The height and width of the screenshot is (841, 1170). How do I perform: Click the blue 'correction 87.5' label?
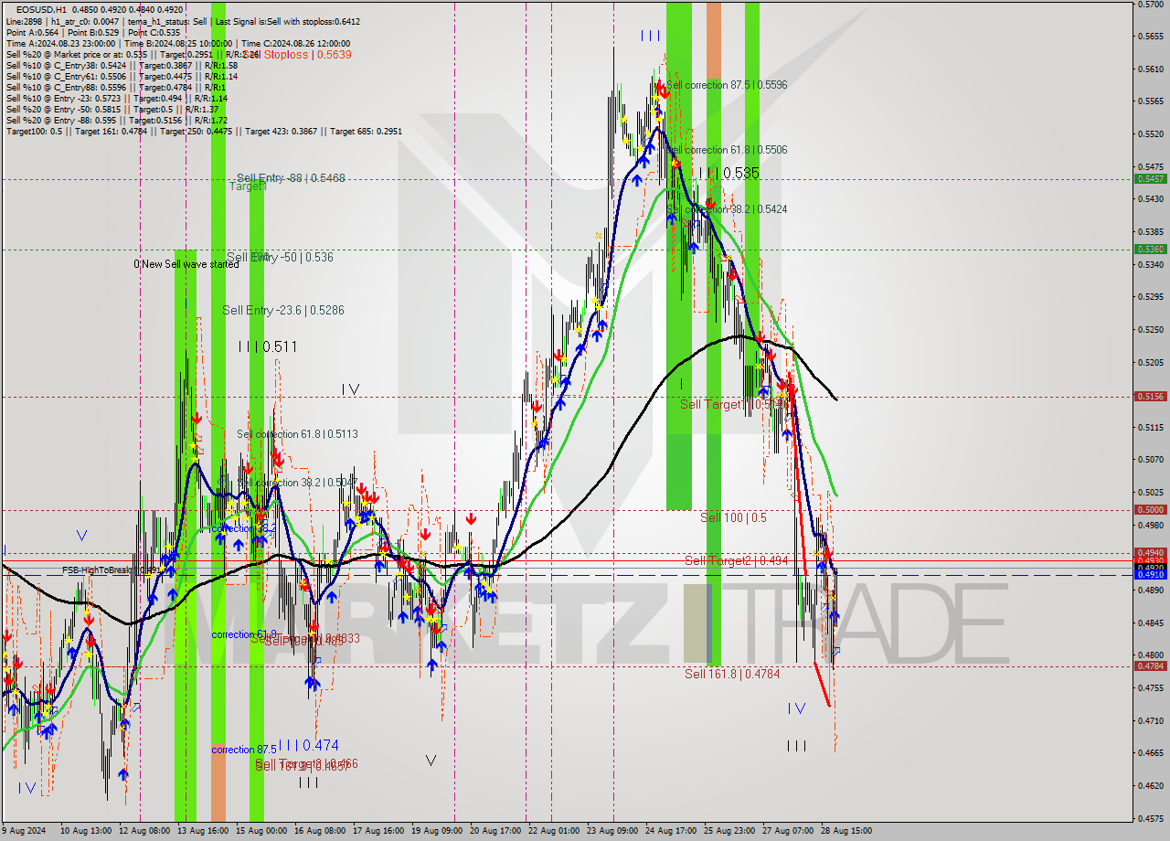coord(244,750)
